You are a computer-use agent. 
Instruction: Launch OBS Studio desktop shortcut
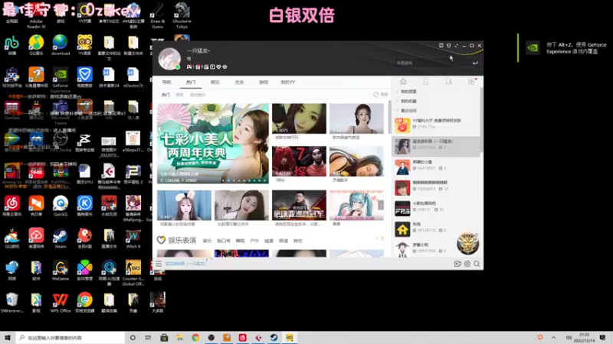(61, 141)
